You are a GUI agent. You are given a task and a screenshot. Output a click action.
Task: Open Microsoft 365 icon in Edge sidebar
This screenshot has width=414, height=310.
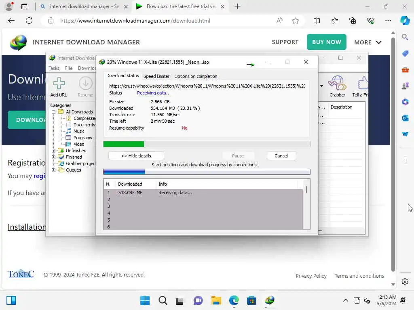405,102
